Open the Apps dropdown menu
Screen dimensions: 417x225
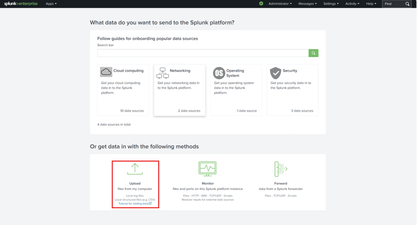click(51, 4)
